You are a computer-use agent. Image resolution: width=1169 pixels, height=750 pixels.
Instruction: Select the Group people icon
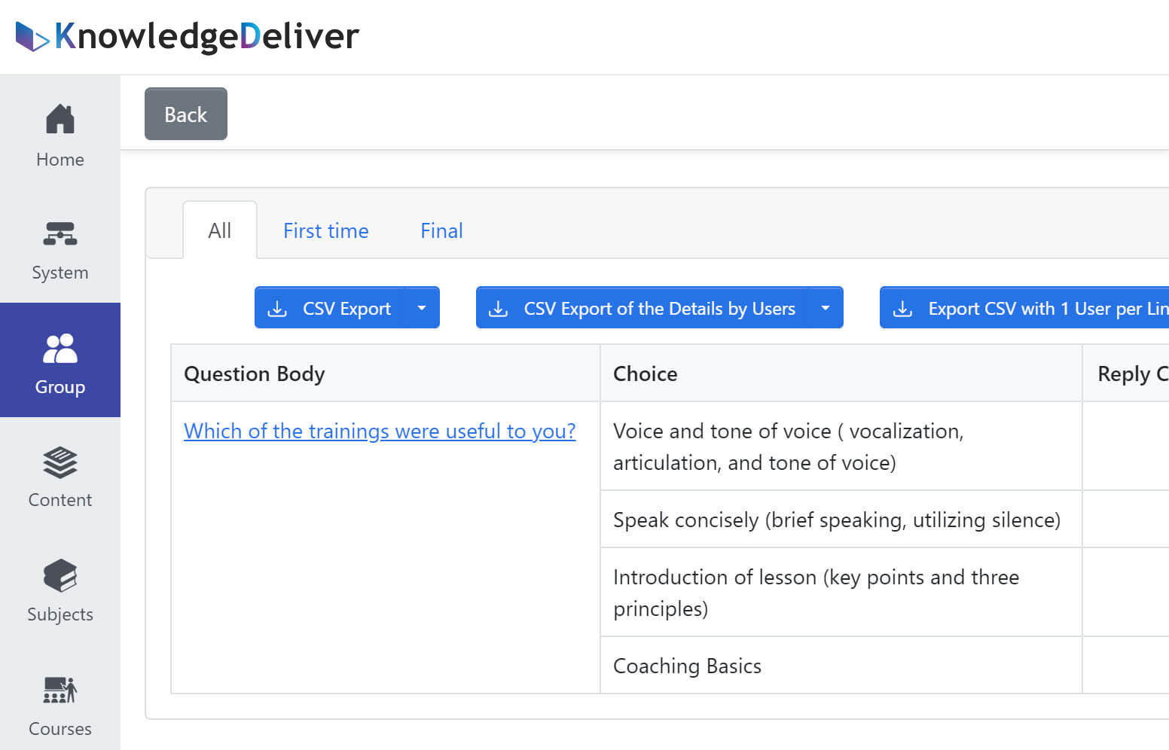[60, 349]
